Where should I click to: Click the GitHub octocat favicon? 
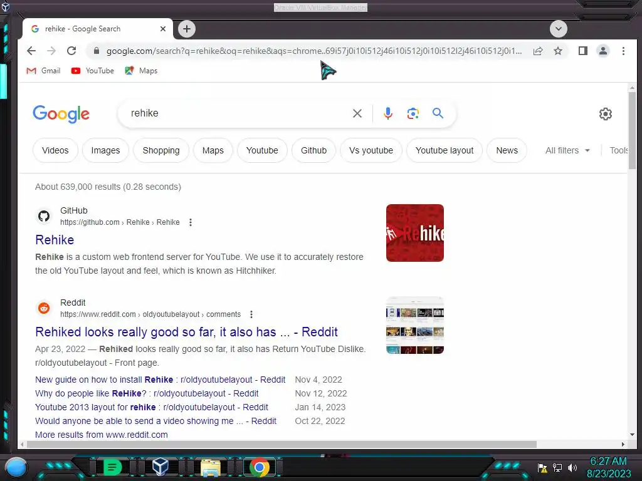(44, 216)
